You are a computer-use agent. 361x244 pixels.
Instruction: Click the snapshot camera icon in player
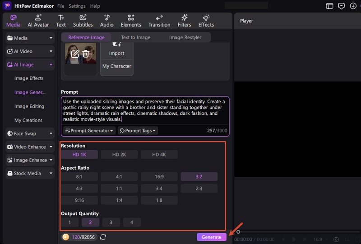click(336, 239)
